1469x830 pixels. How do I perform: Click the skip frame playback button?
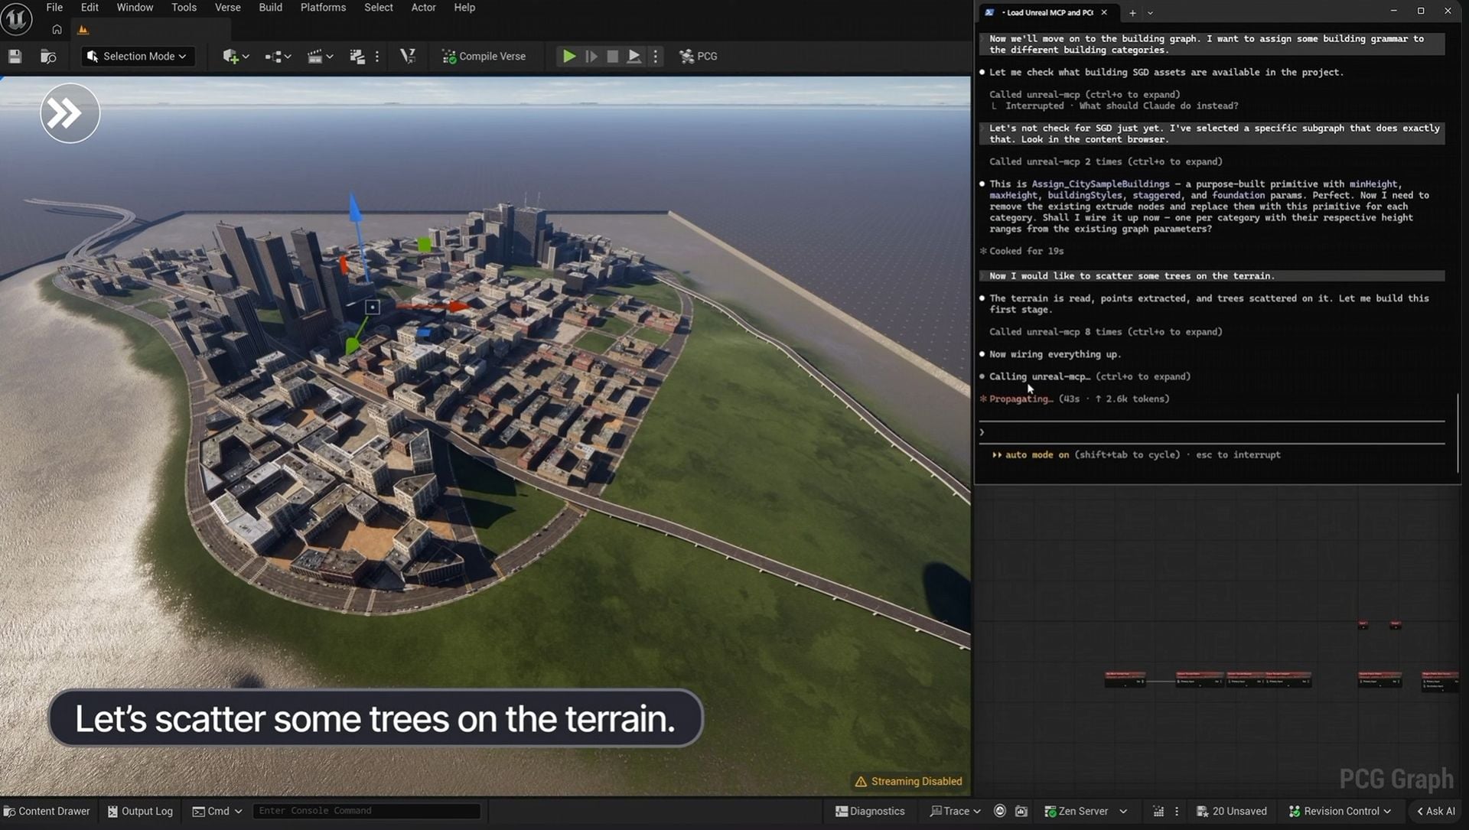coord(591,56)
